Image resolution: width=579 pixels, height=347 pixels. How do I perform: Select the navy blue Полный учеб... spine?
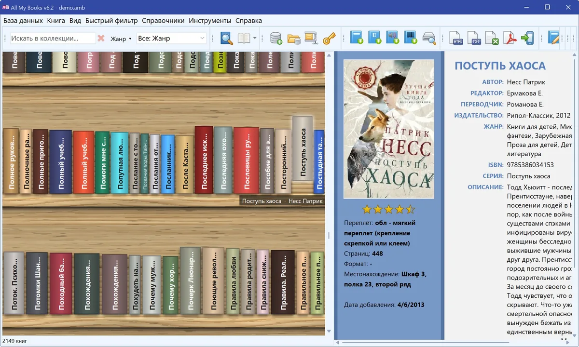coord(60,162)
